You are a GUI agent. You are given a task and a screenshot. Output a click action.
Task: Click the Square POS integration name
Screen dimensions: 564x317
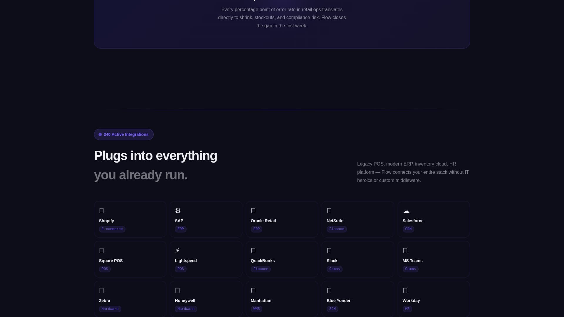click(x=111, y=261)
